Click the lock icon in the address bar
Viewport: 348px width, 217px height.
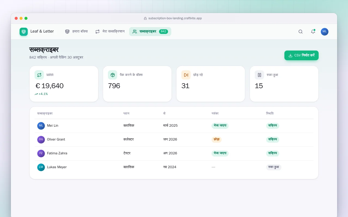click(145, 18)
